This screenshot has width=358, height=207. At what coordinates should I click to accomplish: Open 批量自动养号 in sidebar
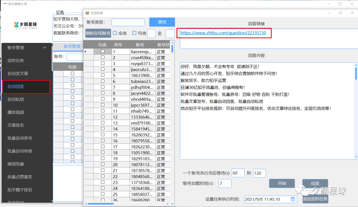coord(20,138)
